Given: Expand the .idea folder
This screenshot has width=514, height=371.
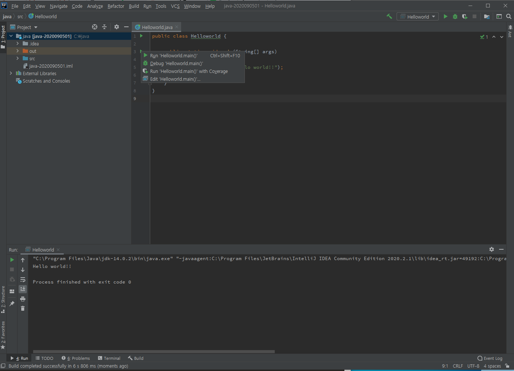Looking at the screenshot, I should click(18, 44).
